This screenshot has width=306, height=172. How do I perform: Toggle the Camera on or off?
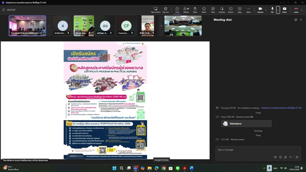point(260,10)
